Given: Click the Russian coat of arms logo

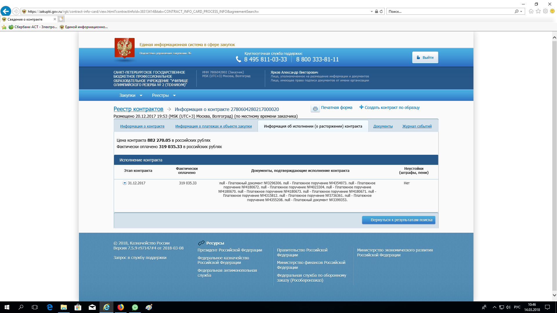Looking at the screenshot, I should pyautogui.click(x=124, y=48).
